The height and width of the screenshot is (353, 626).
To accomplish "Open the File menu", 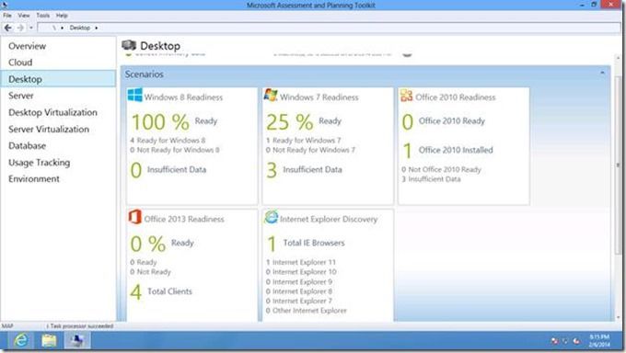I will [x=7, y=15].
